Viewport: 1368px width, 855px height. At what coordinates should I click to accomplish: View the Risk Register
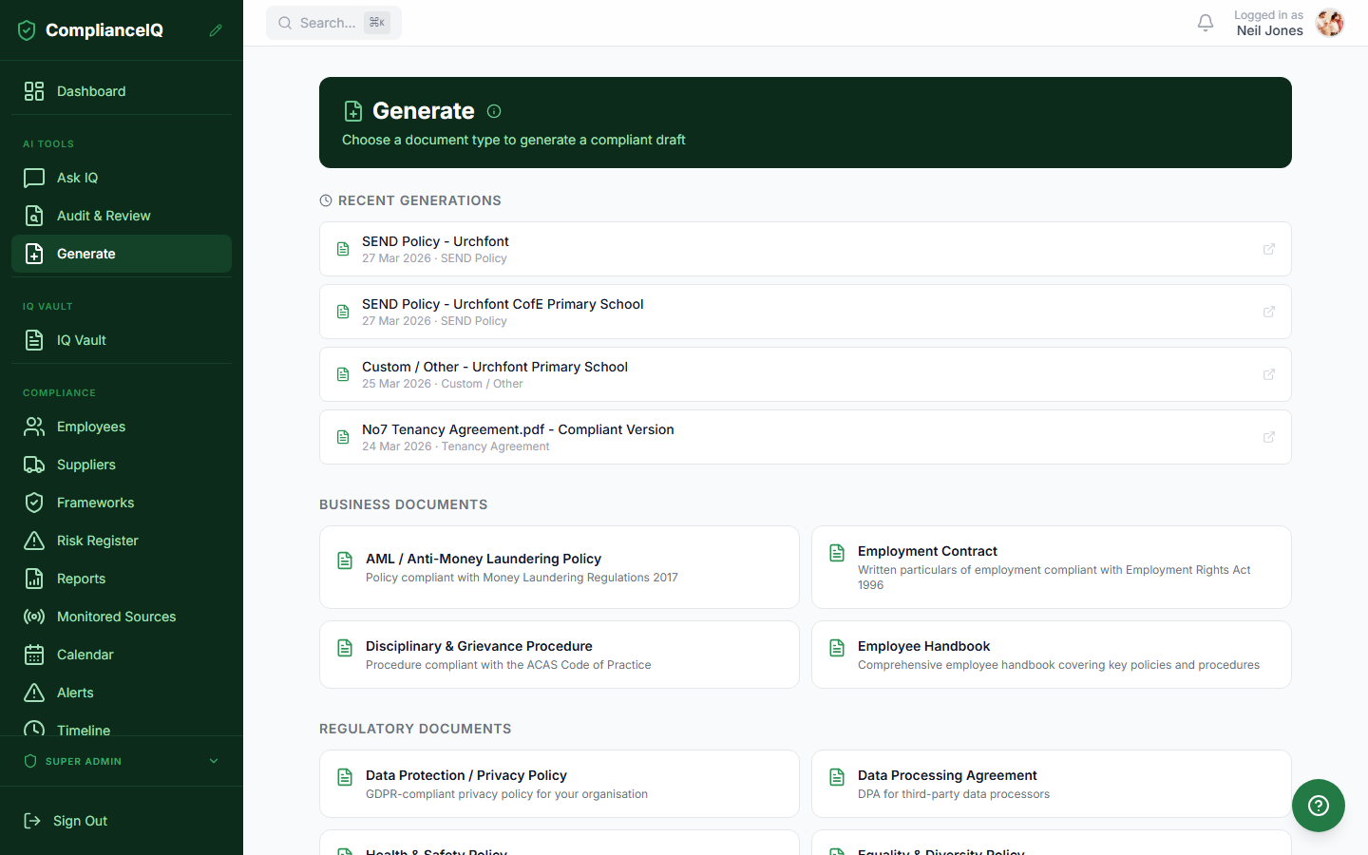[100, 541]
